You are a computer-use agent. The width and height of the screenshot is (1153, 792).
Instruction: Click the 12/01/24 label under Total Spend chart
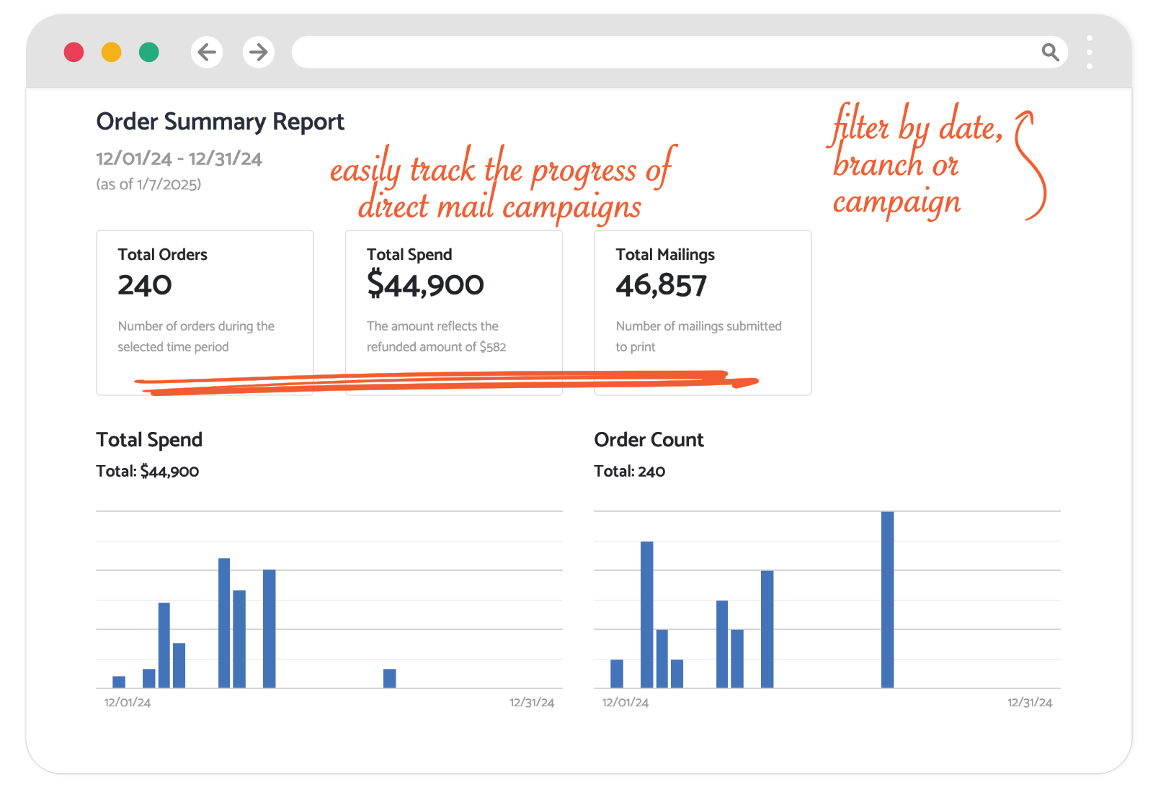(x=128, y=702)
